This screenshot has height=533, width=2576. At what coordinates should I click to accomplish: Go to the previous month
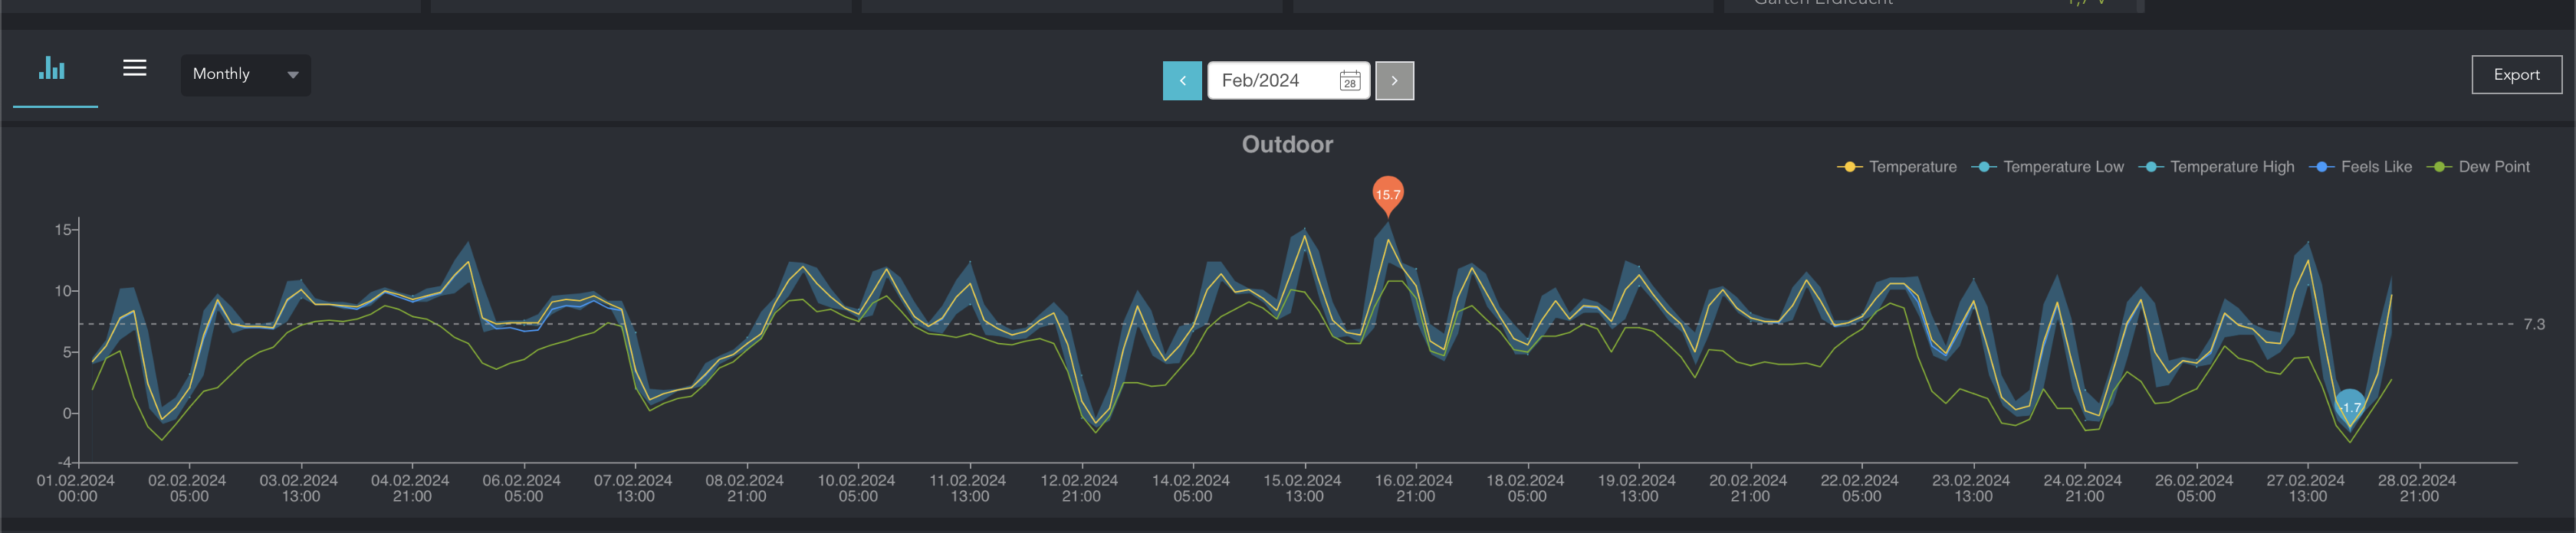(x=1182, y=81)
